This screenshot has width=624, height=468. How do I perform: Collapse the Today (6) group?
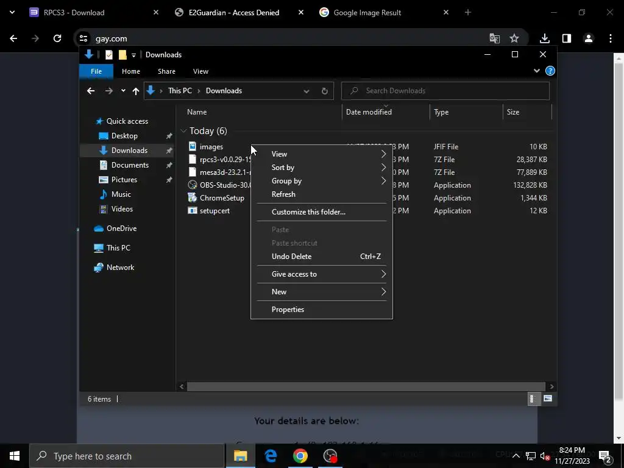pyautogui.click(x=183, y=131)
